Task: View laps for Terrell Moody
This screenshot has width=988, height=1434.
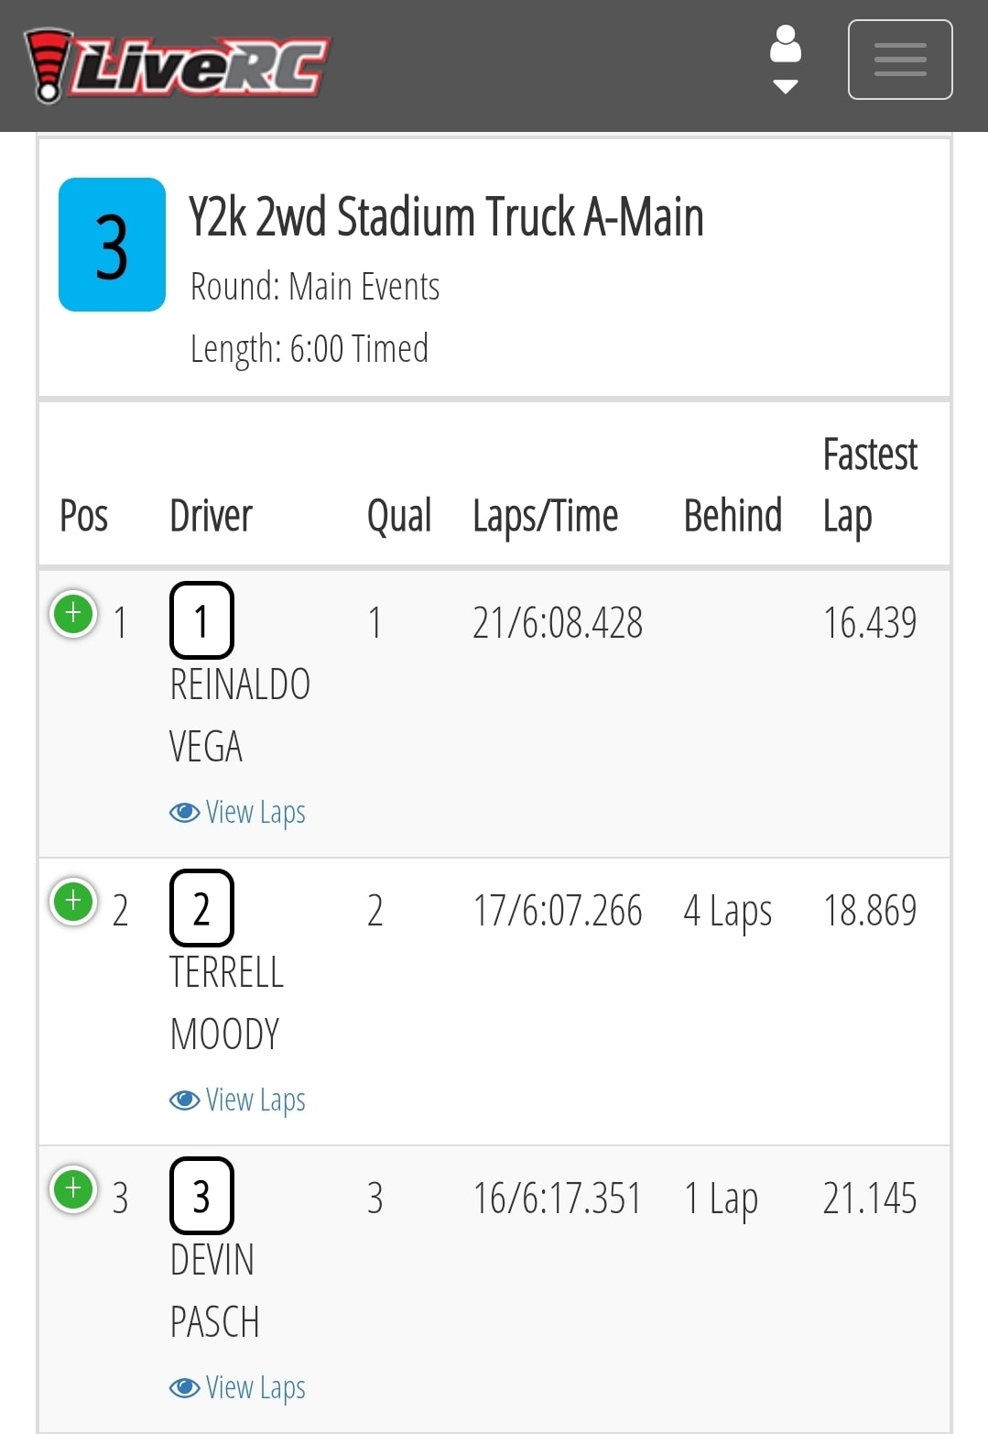Action: [x=237, y=1100]
